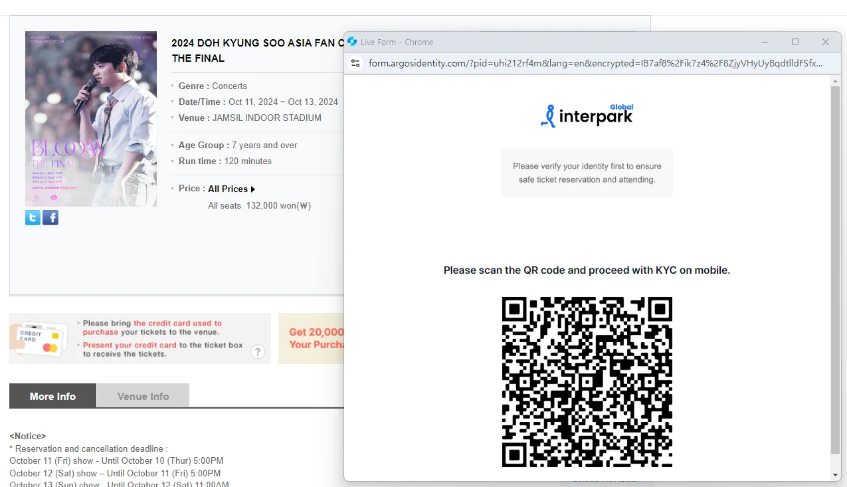Image resolution: width=847 pixels, height=487 pixels.
Task: Click the Interpark Global logo
Action: pos(587,114)
